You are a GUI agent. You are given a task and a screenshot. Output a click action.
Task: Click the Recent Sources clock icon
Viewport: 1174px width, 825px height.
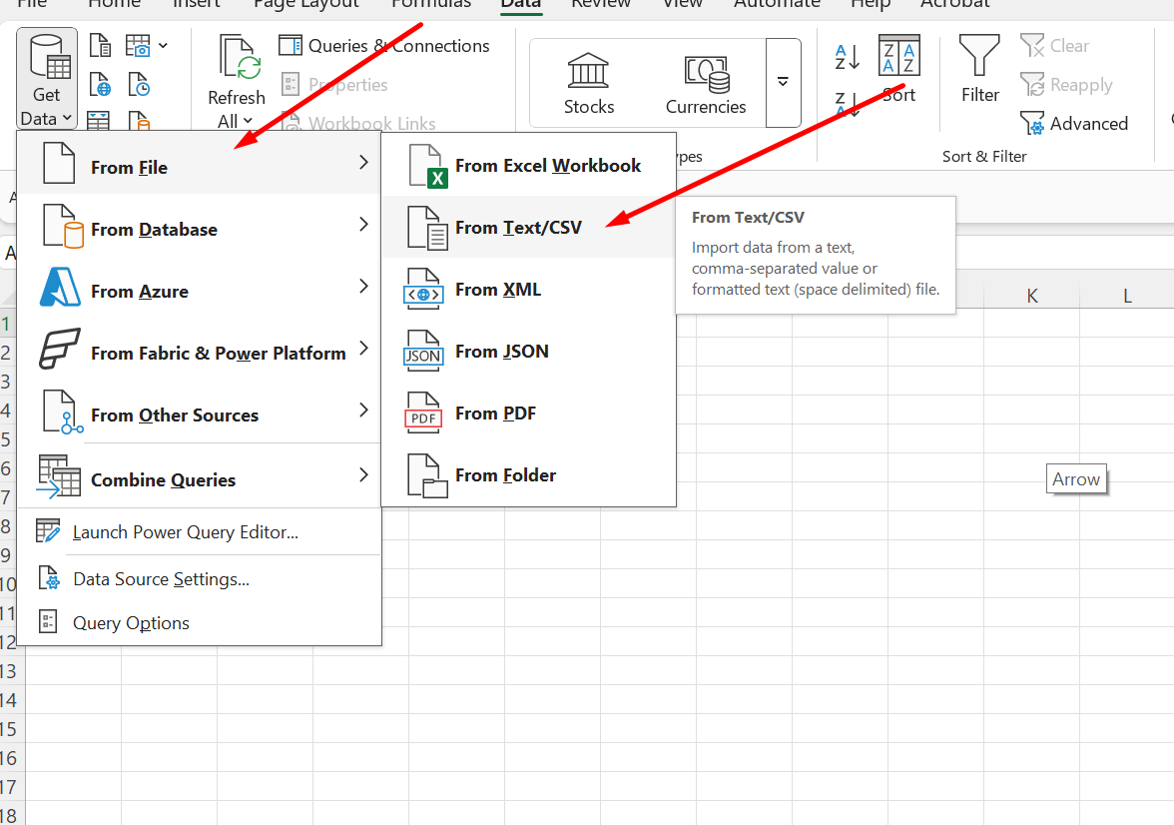(x=139, y=85)
